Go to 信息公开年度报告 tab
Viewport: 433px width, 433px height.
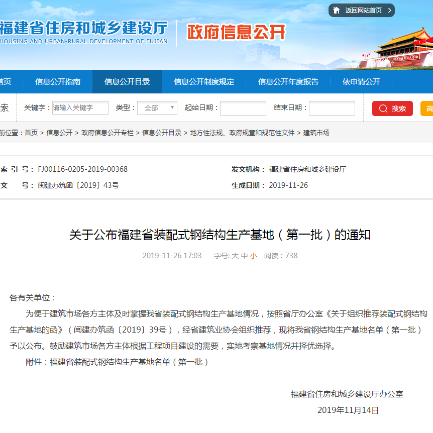tap(288, 82)
